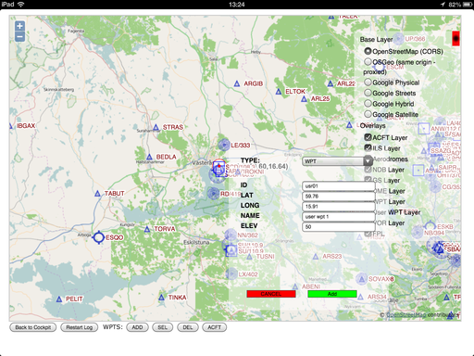Zoom in with the plus map button
The width and height of the screenshot is (474, 356).
coord(19,26)
